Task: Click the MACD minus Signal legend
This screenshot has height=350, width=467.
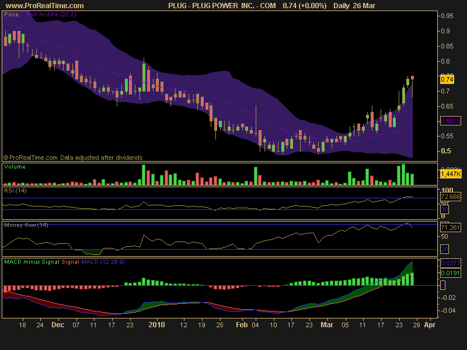Action: [x=32, y=261]
